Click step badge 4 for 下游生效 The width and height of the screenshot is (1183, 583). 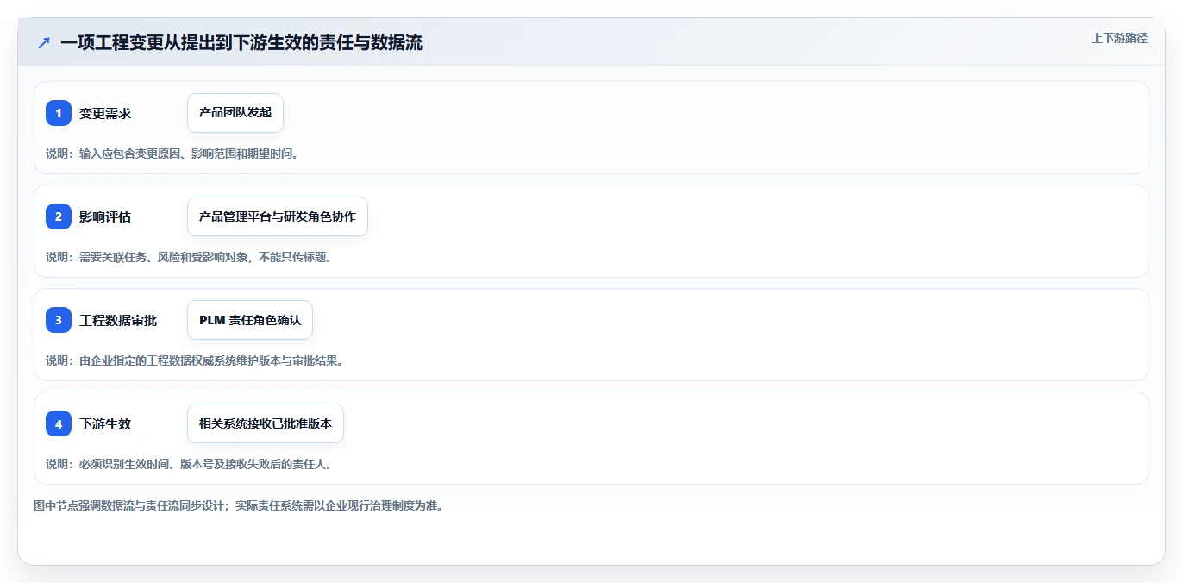click(x=59, y=423)
